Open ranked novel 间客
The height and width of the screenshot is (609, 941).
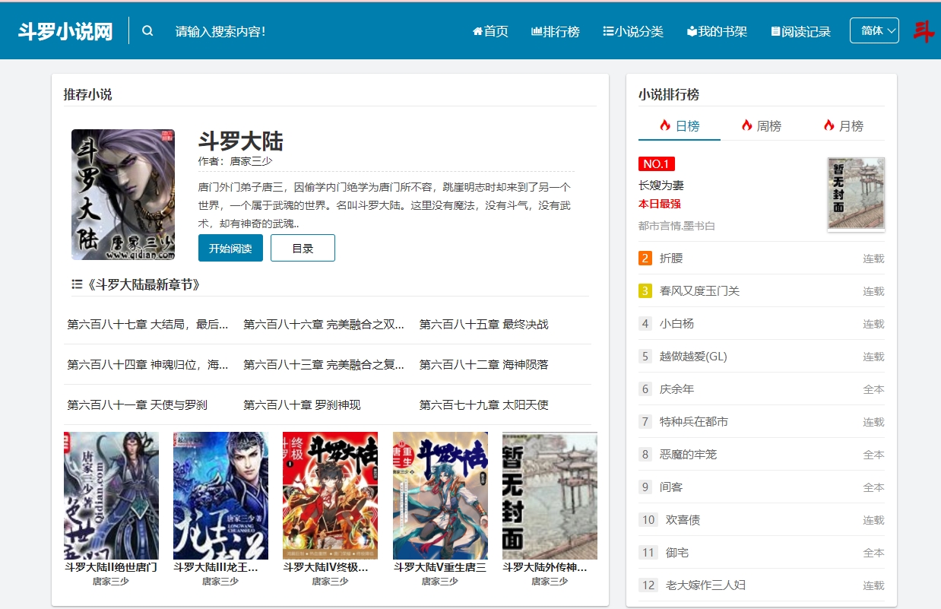pyautogui.click(x=671, y=487)
